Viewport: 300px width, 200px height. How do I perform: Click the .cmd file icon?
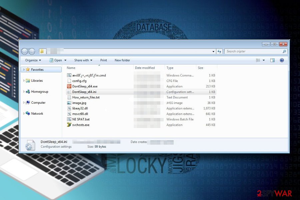click(x=69, y=75)
